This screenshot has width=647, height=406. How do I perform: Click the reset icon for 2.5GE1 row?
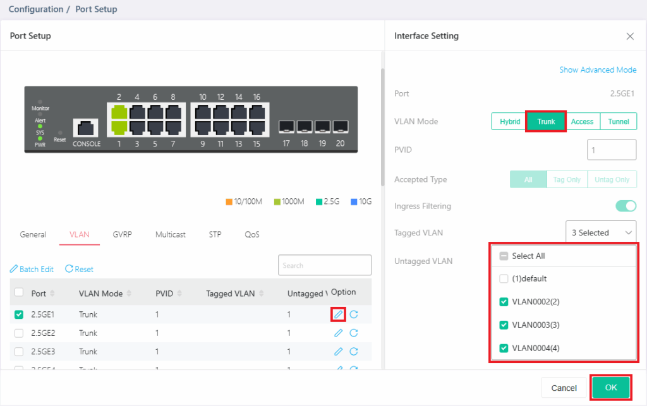click(354, 314)
